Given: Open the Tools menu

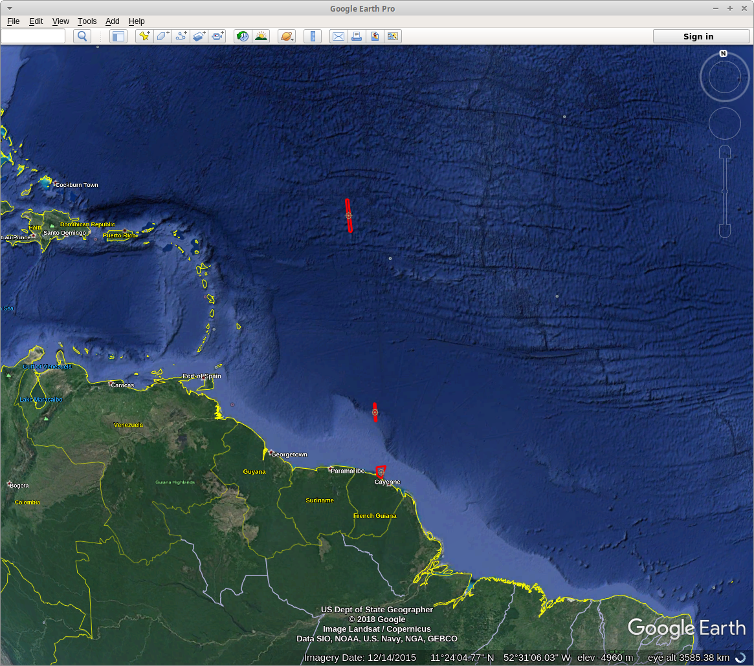Looking at the screenshot, I should 87,21.
